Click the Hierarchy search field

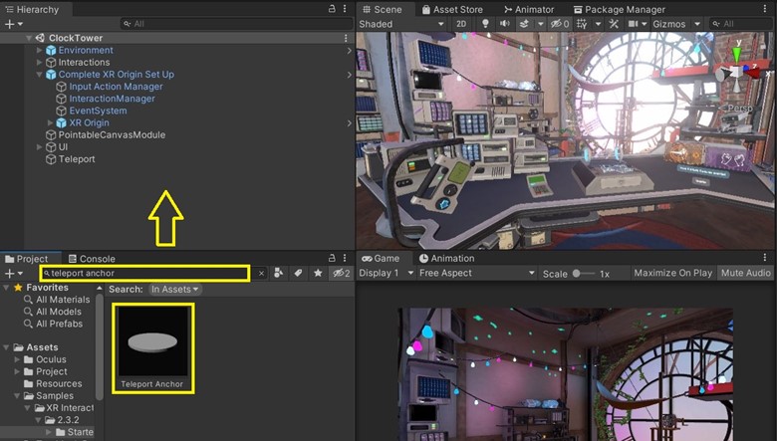[237, 24]
